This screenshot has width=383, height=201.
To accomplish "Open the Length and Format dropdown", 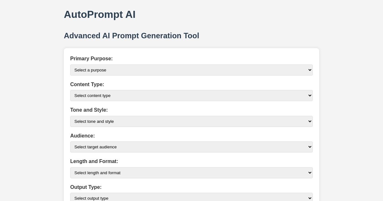I will [x=191, y=173].
